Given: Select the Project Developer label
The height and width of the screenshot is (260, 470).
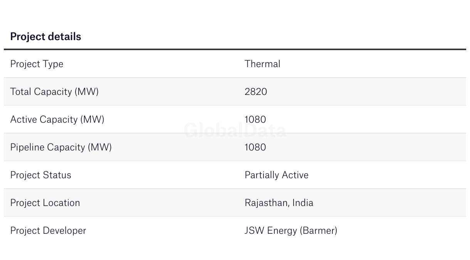Looking at the screenshot, I should pos(48,231).
